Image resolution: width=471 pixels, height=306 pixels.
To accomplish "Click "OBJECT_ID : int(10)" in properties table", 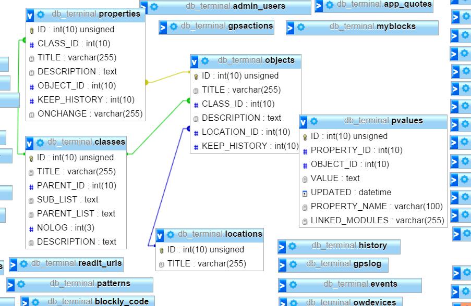I will coord(77,86).
